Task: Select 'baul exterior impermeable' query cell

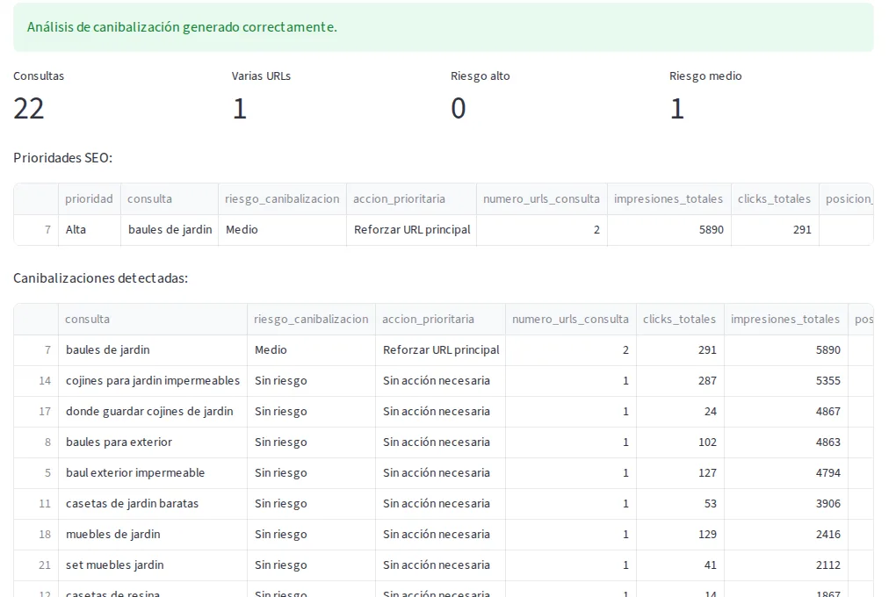Action: tap(153, 473)
